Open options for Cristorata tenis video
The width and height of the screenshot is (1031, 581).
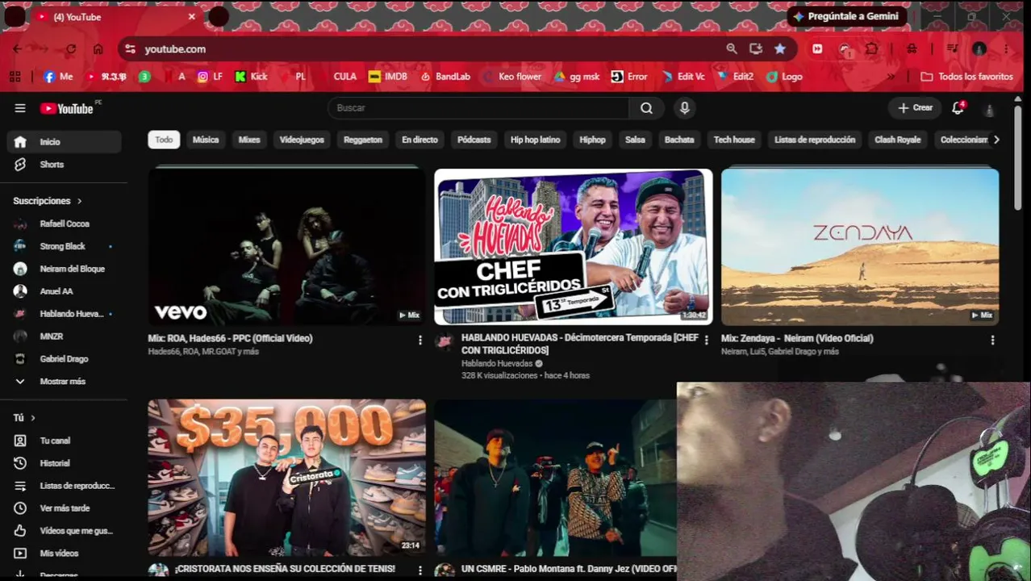pos(419,571)
